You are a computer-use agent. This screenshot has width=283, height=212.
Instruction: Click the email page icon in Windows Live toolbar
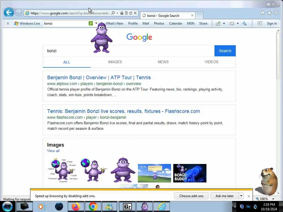pyautogui.click(x=232, y=23)
